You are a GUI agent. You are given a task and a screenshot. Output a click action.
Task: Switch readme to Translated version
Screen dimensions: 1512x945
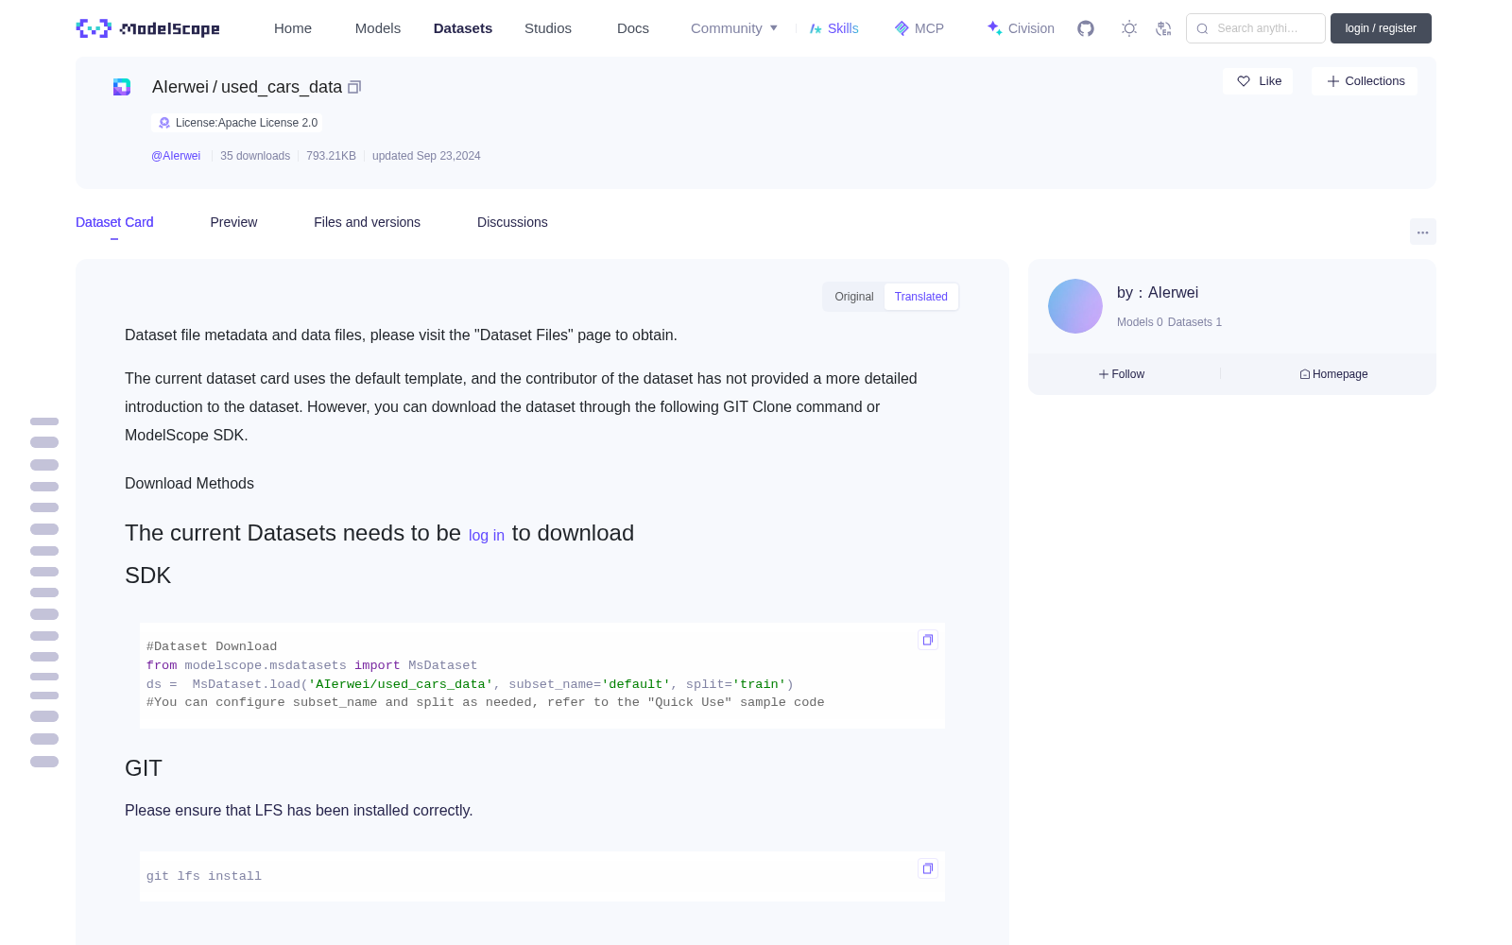tap(921, 297)
